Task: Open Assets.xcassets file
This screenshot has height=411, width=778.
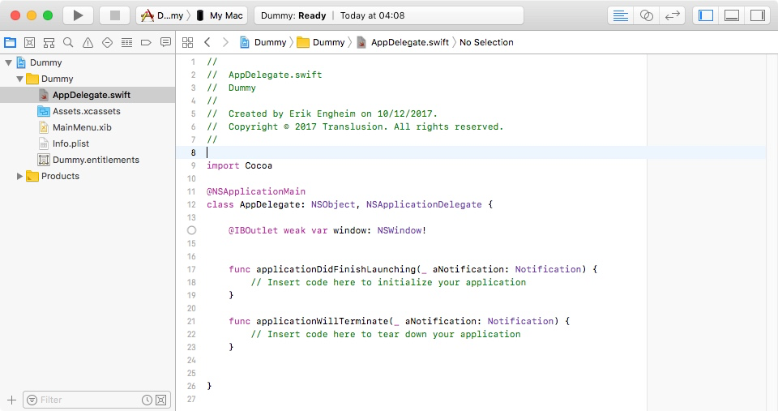Action: click(x=88, y=111)
